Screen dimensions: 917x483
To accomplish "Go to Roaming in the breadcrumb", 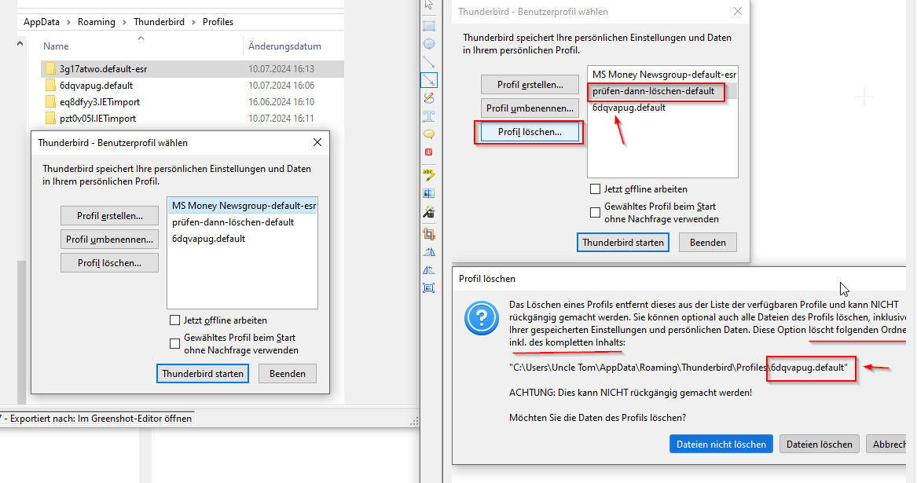I will point(97,22).
